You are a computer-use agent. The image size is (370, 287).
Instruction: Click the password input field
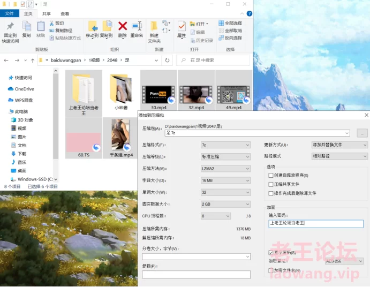coord(316,224)
